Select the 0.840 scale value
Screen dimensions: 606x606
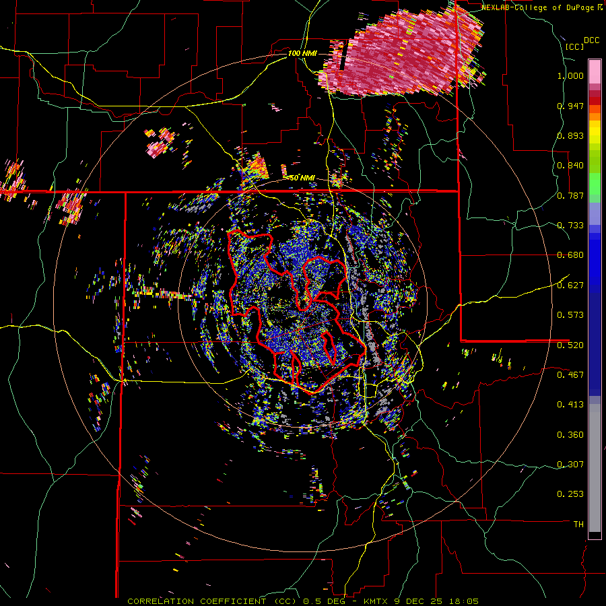coord(570,166)
